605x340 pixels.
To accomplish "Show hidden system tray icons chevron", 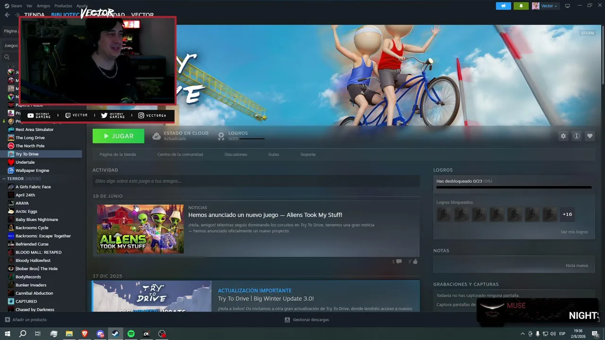I will point(523,334).
